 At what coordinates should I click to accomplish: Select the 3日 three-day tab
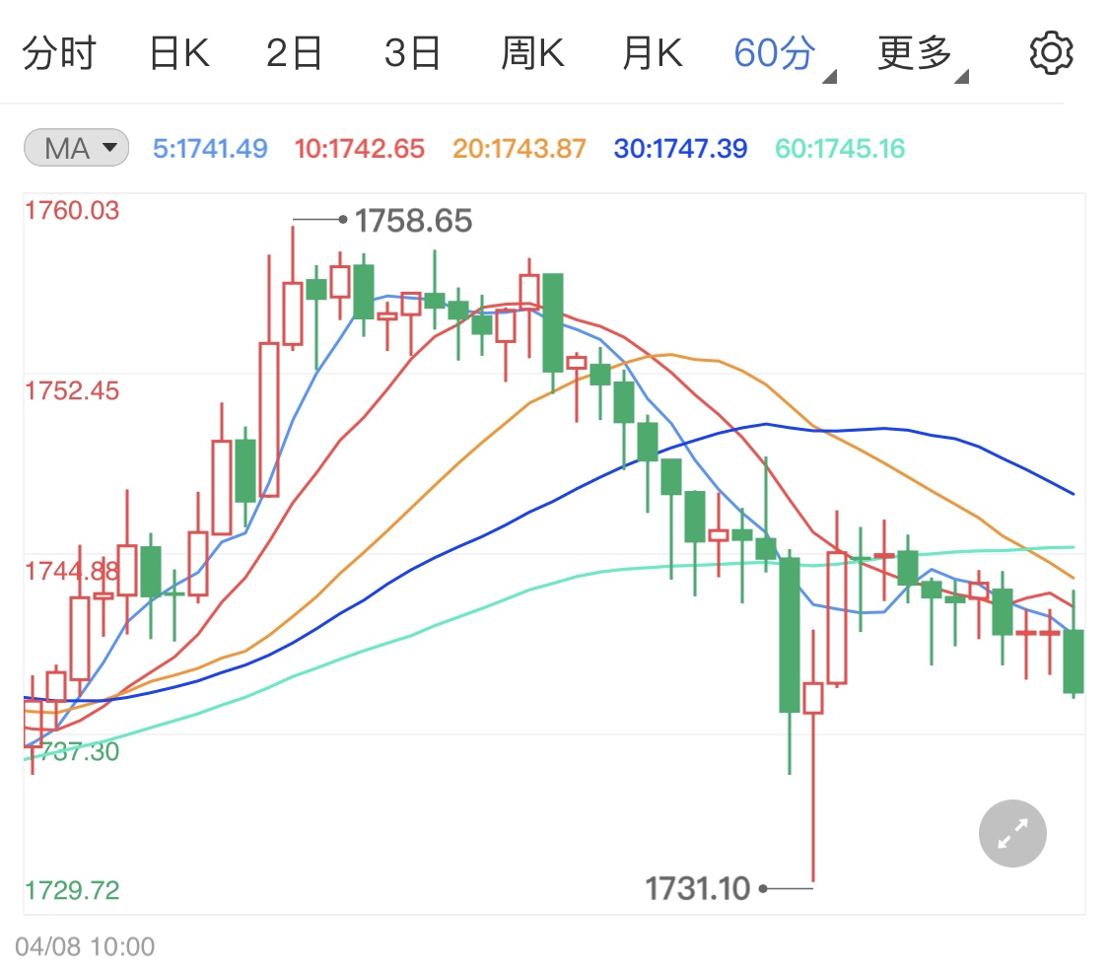coord(412,53)
